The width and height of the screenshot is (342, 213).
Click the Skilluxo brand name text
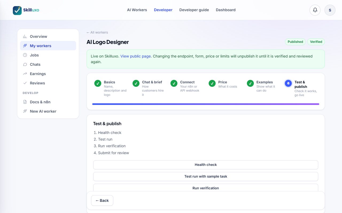pyautogui.click(x=31, y=10)
